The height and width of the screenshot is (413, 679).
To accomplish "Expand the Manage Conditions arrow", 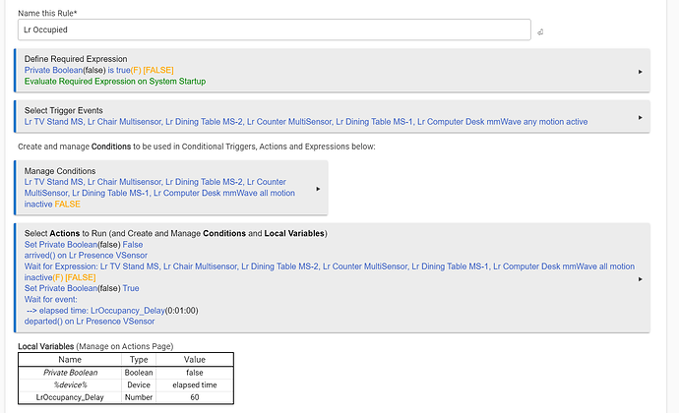I will tap(317, 188).
